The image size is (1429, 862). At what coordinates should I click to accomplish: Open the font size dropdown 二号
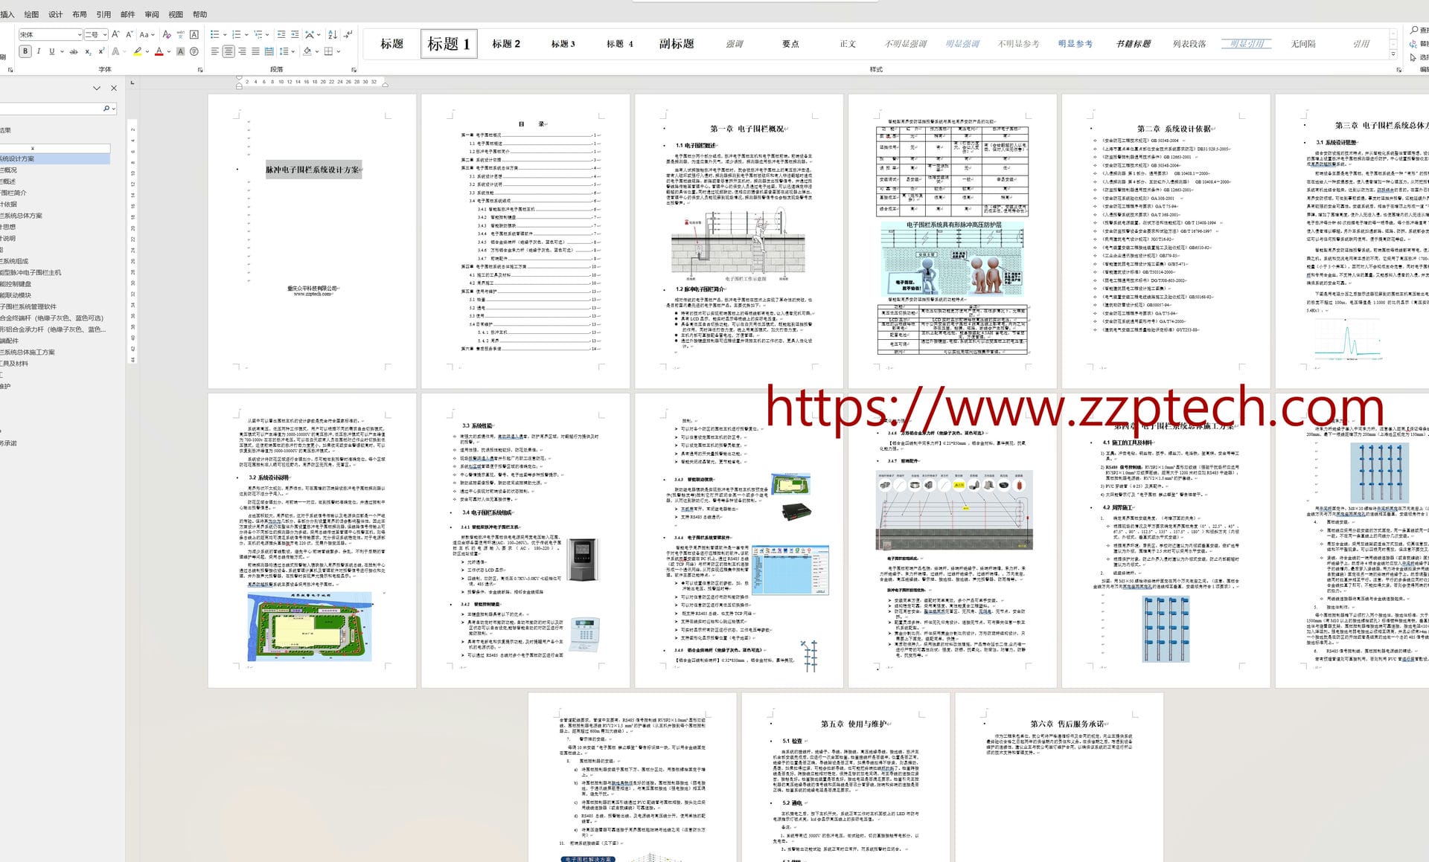[105, 35]
